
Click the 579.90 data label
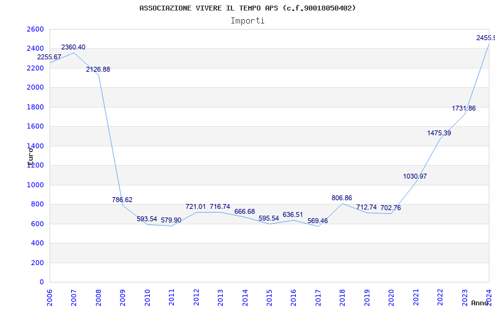coord(171,220)
